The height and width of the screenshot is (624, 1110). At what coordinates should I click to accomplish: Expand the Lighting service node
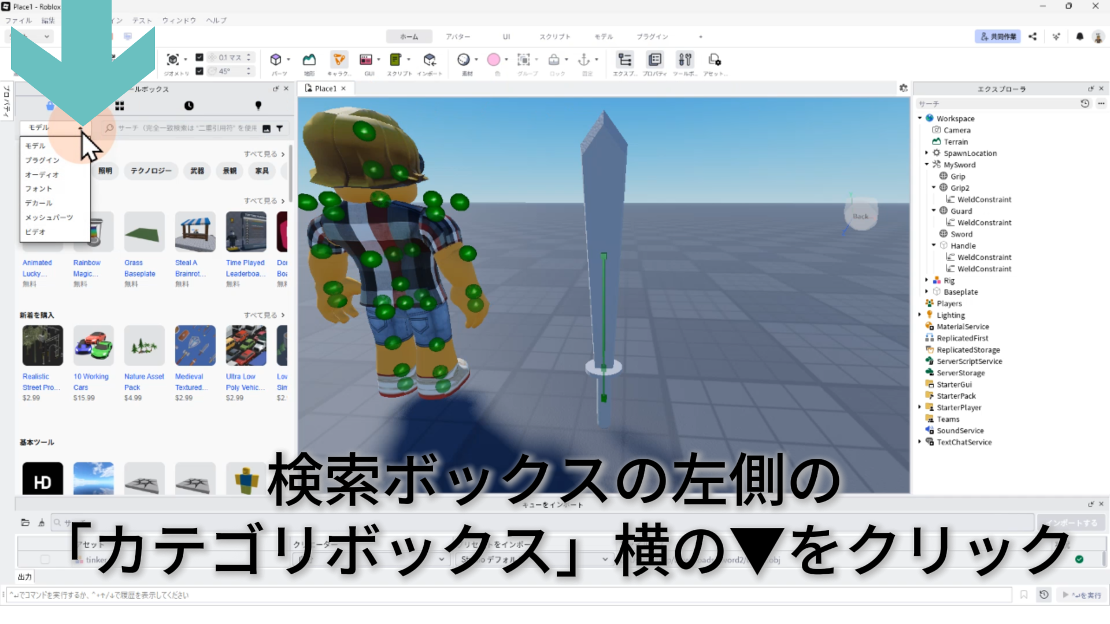[x=920, y=315]
